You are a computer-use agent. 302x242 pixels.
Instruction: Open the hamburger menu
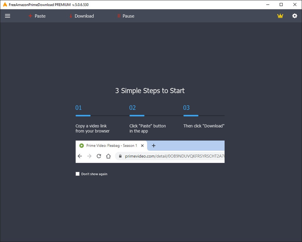(x=8, y=16)
